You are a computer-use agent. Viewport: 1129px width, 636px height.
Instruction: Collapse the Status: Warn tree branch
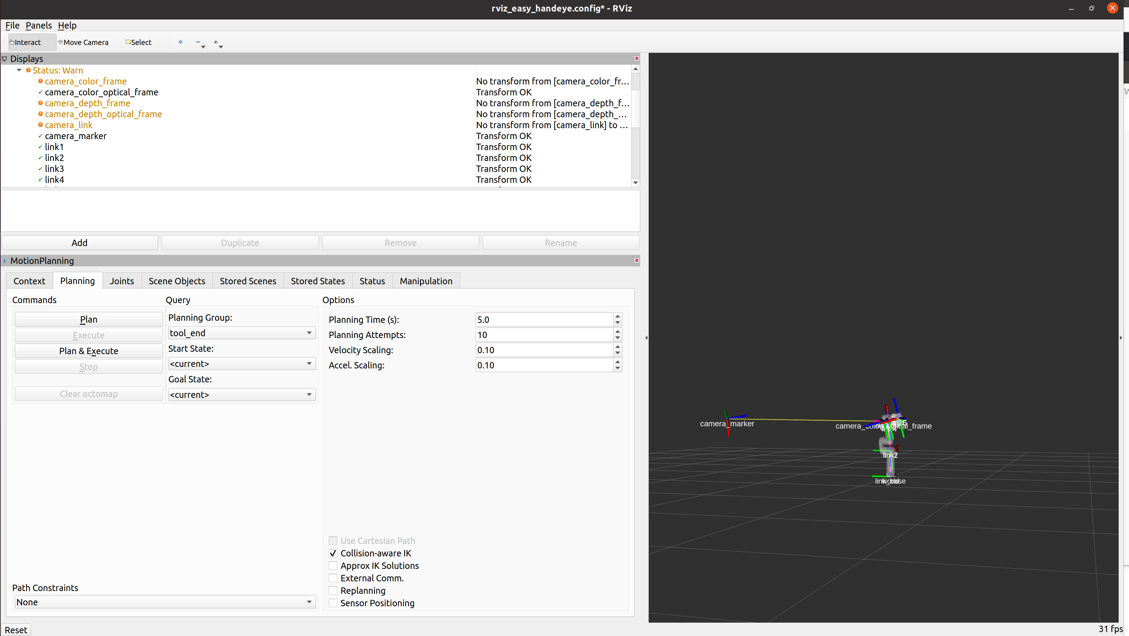19,70
